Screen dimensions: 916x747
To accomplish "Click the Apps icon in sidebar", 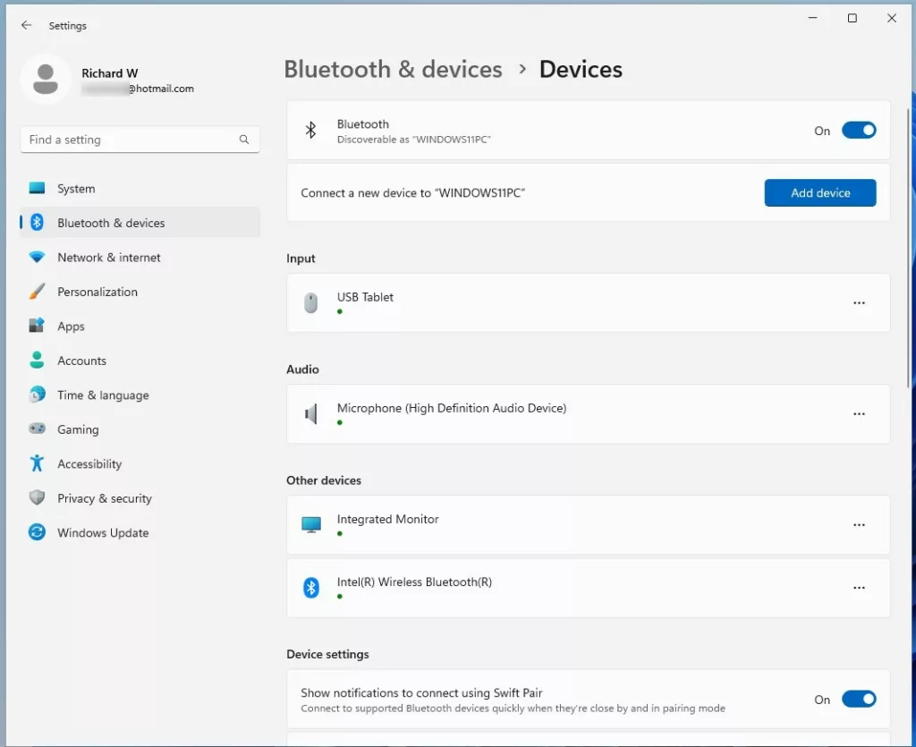I will (x=37, y=326).
